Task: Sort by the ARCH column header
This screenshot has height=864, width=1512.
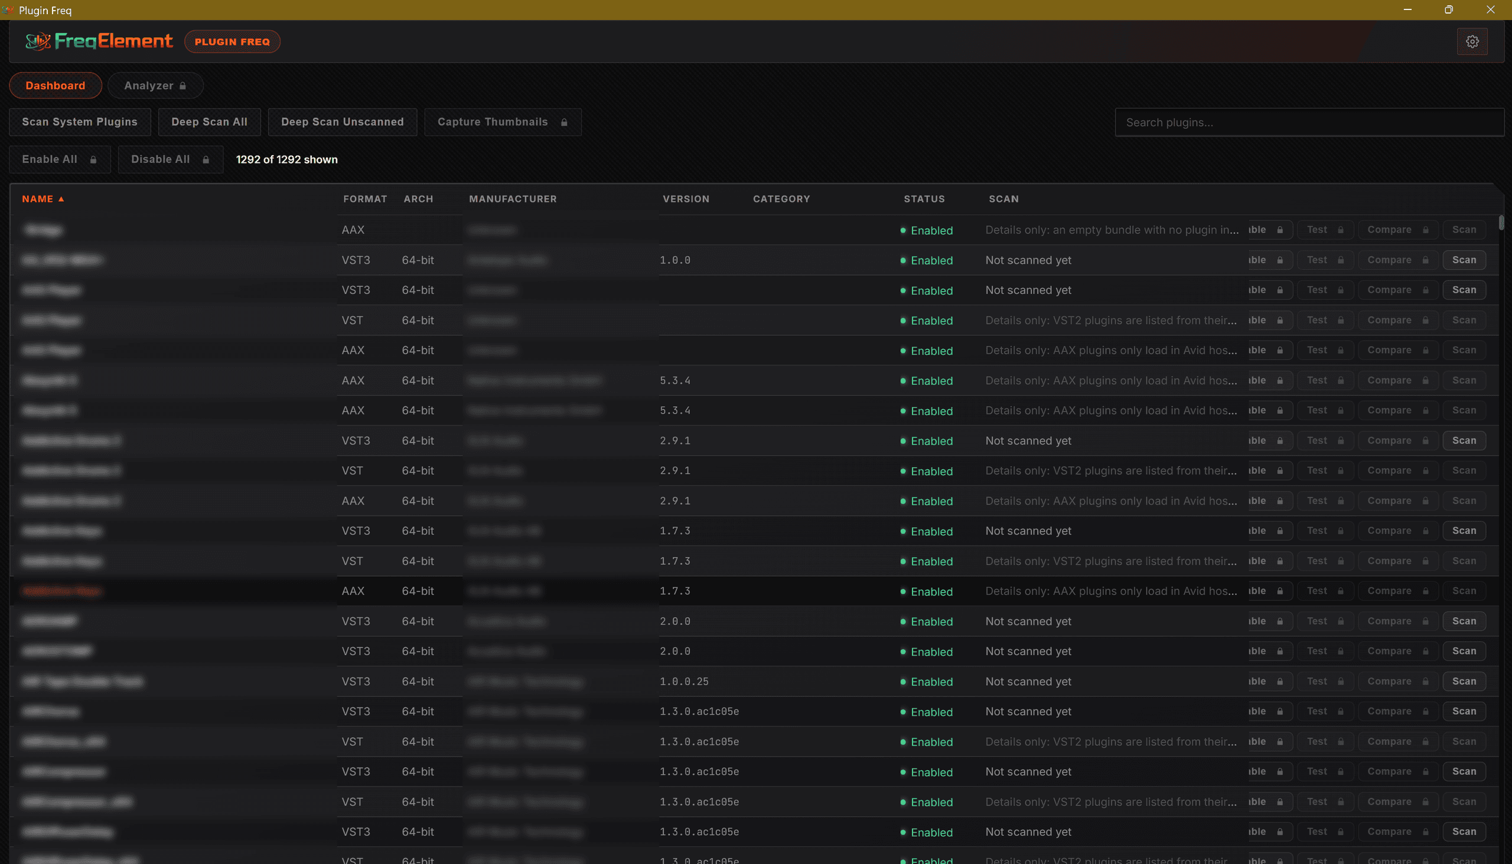Action: coord(418,199)
